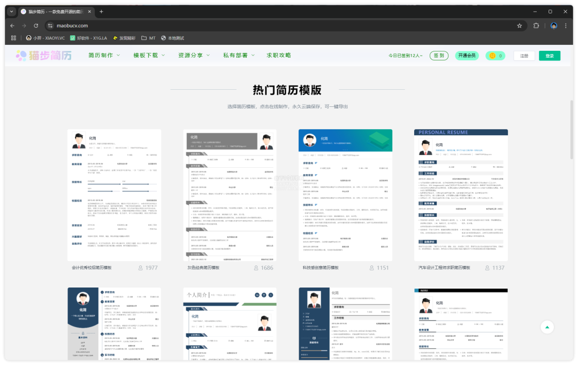Image resolution: width=578 pixels, height=365 pixels.
Task: Open second-row template with dark blue round sidebar
Action: coord(115,324)
